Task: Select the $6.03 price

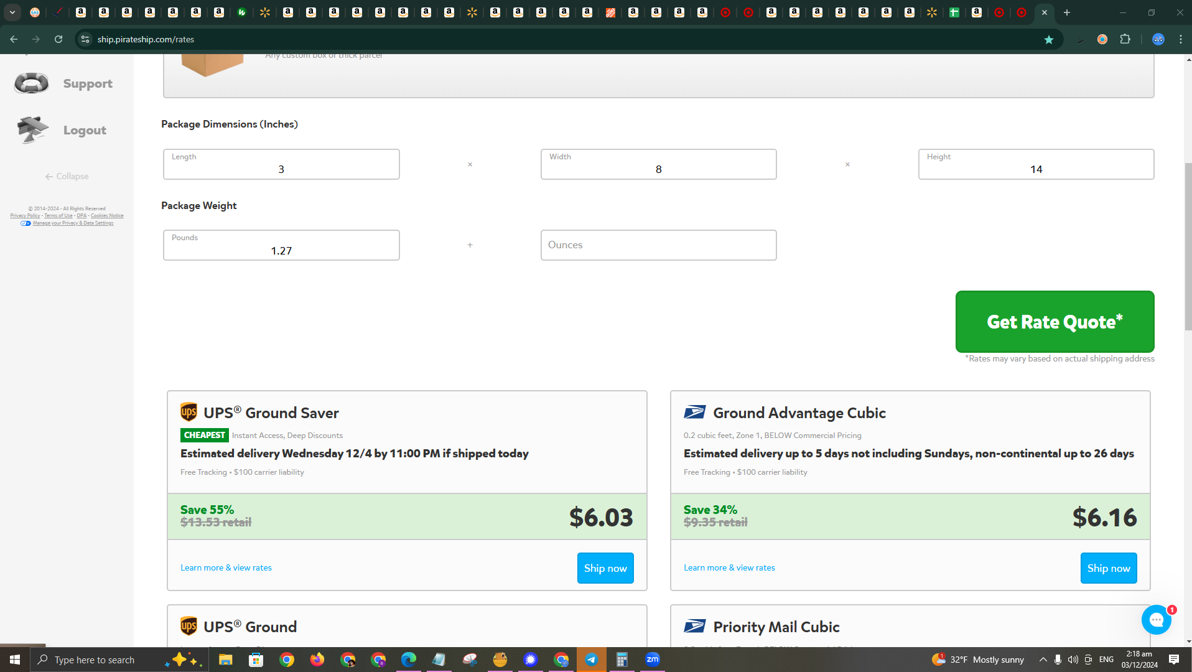Action: point(601,517)
